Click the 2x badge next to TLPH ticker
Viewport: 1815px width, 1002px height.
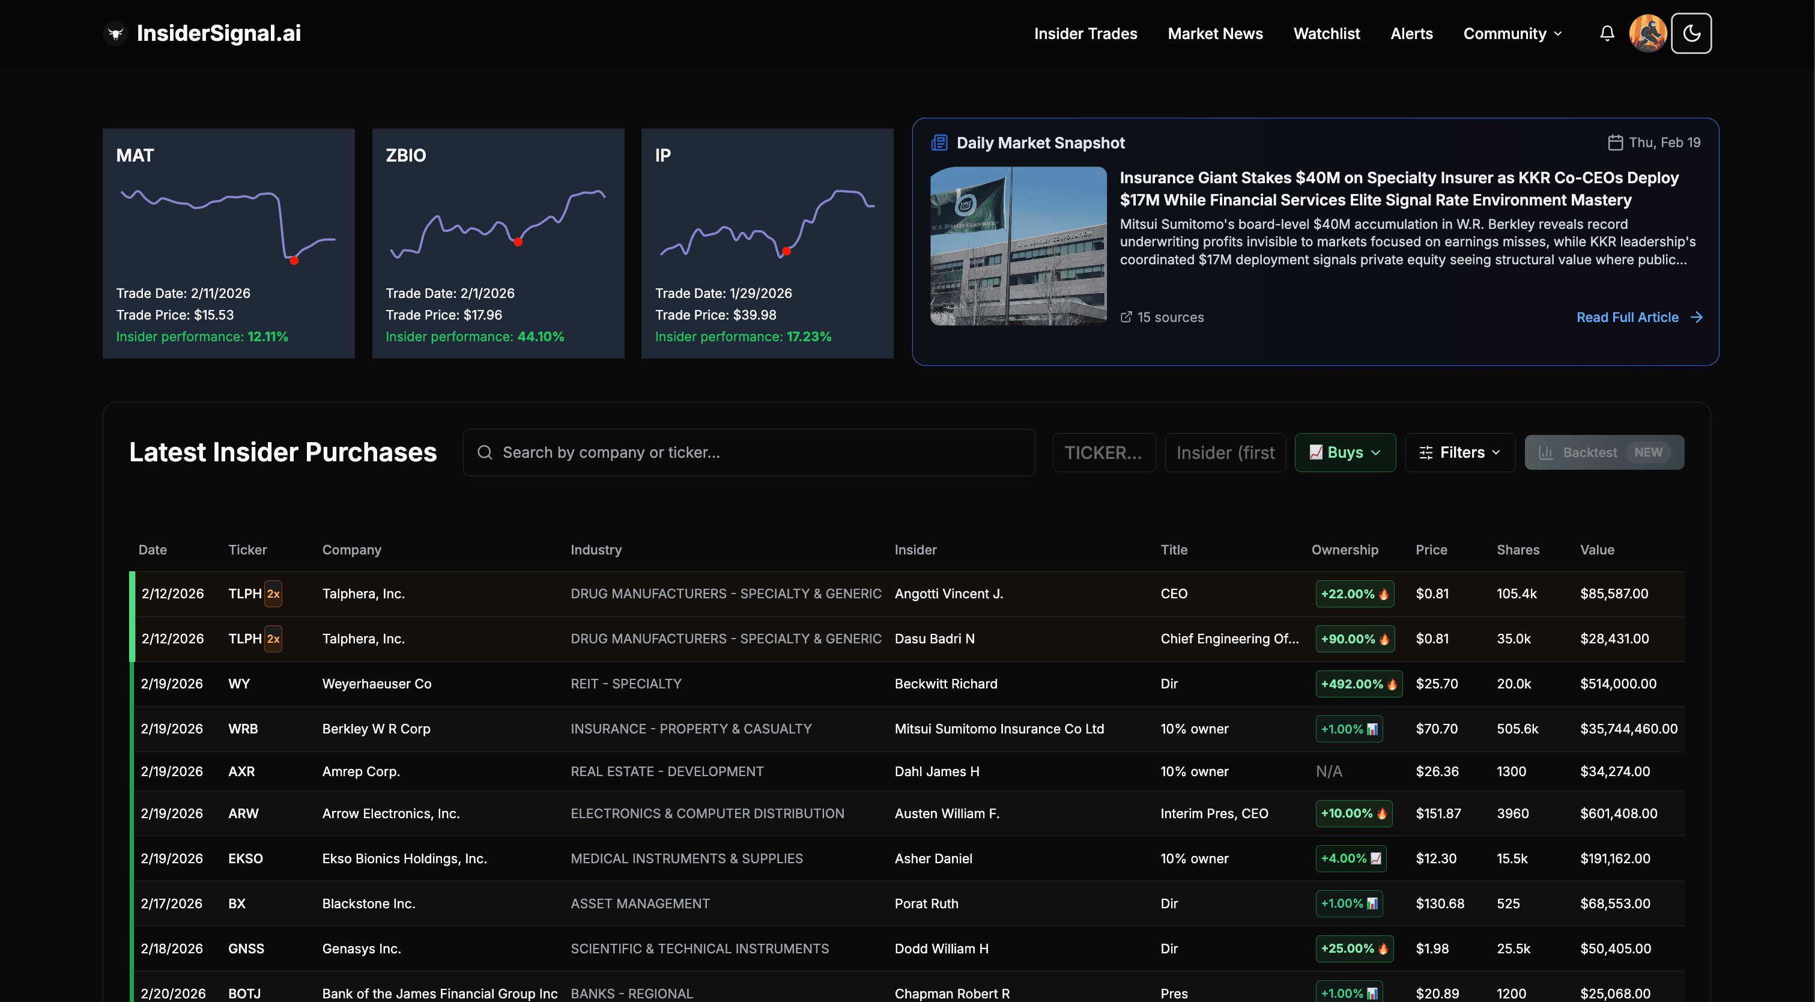pyautogui.click(x=273, y=594)
